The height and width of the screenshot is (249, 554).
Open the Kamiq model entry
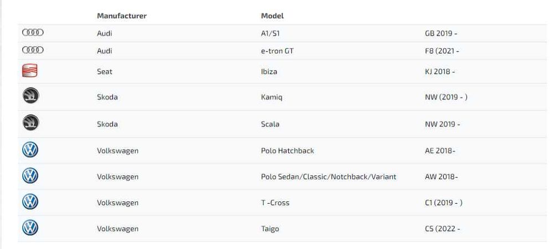(271, 97)
